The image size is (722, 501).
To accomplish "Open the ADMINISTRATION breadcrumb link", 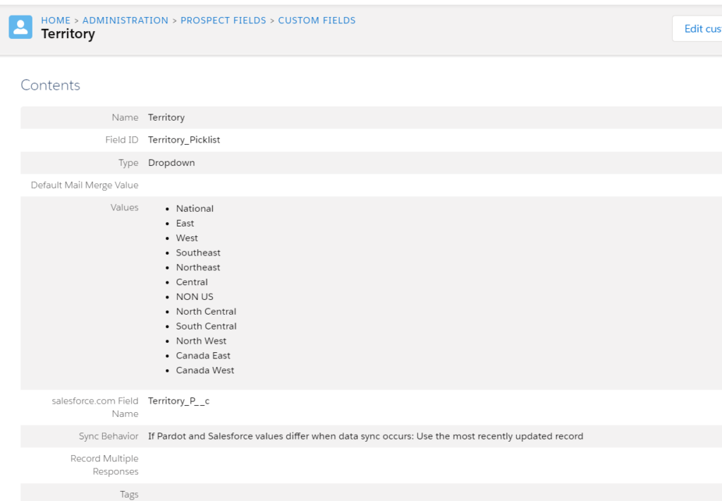I will coord(126,20).
